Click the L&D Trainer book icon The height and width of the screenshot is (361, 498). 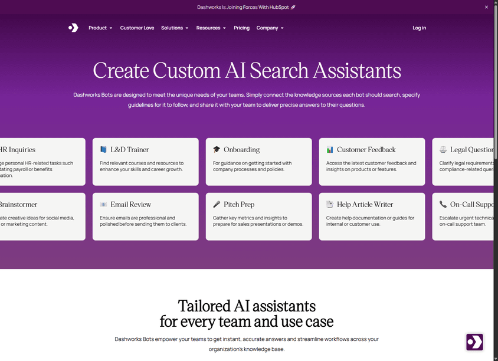103,150
